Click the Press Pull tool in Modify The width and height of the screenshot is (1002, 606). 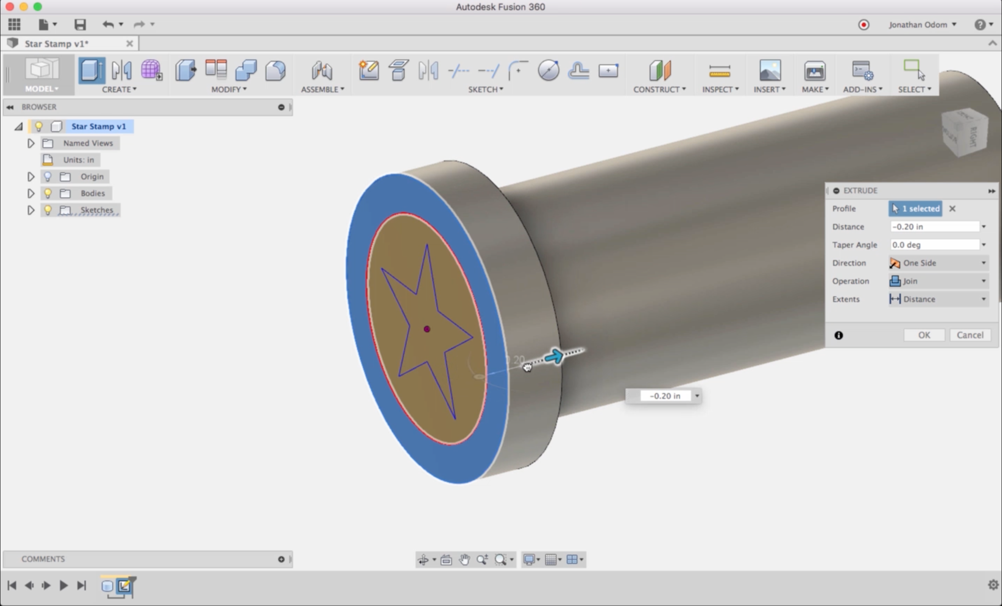(185, 70)
